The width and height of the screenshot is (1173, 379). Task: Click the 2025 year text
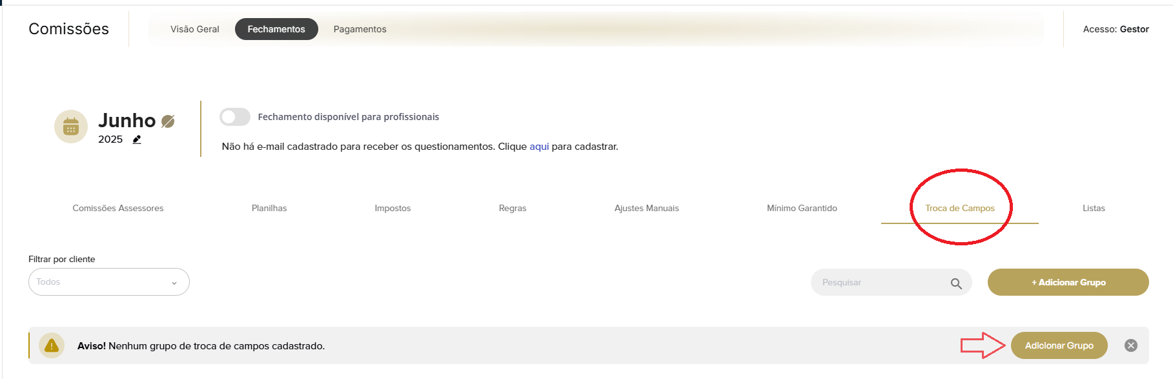[110, 139]
